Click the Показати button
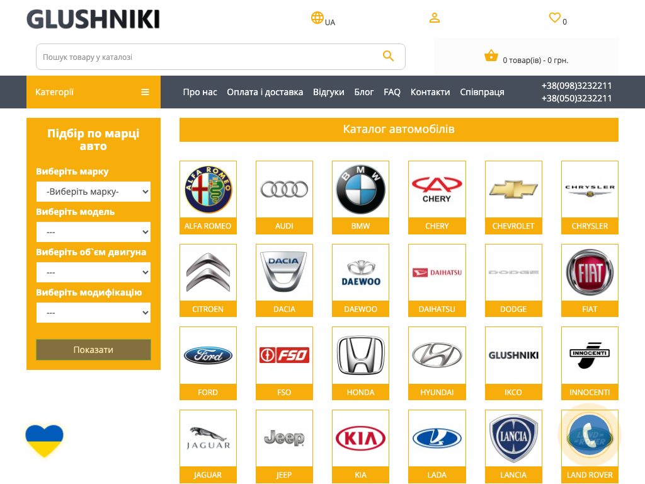This screenshot has width=645, height=484. pyautogui.click(x=93, y=350)
